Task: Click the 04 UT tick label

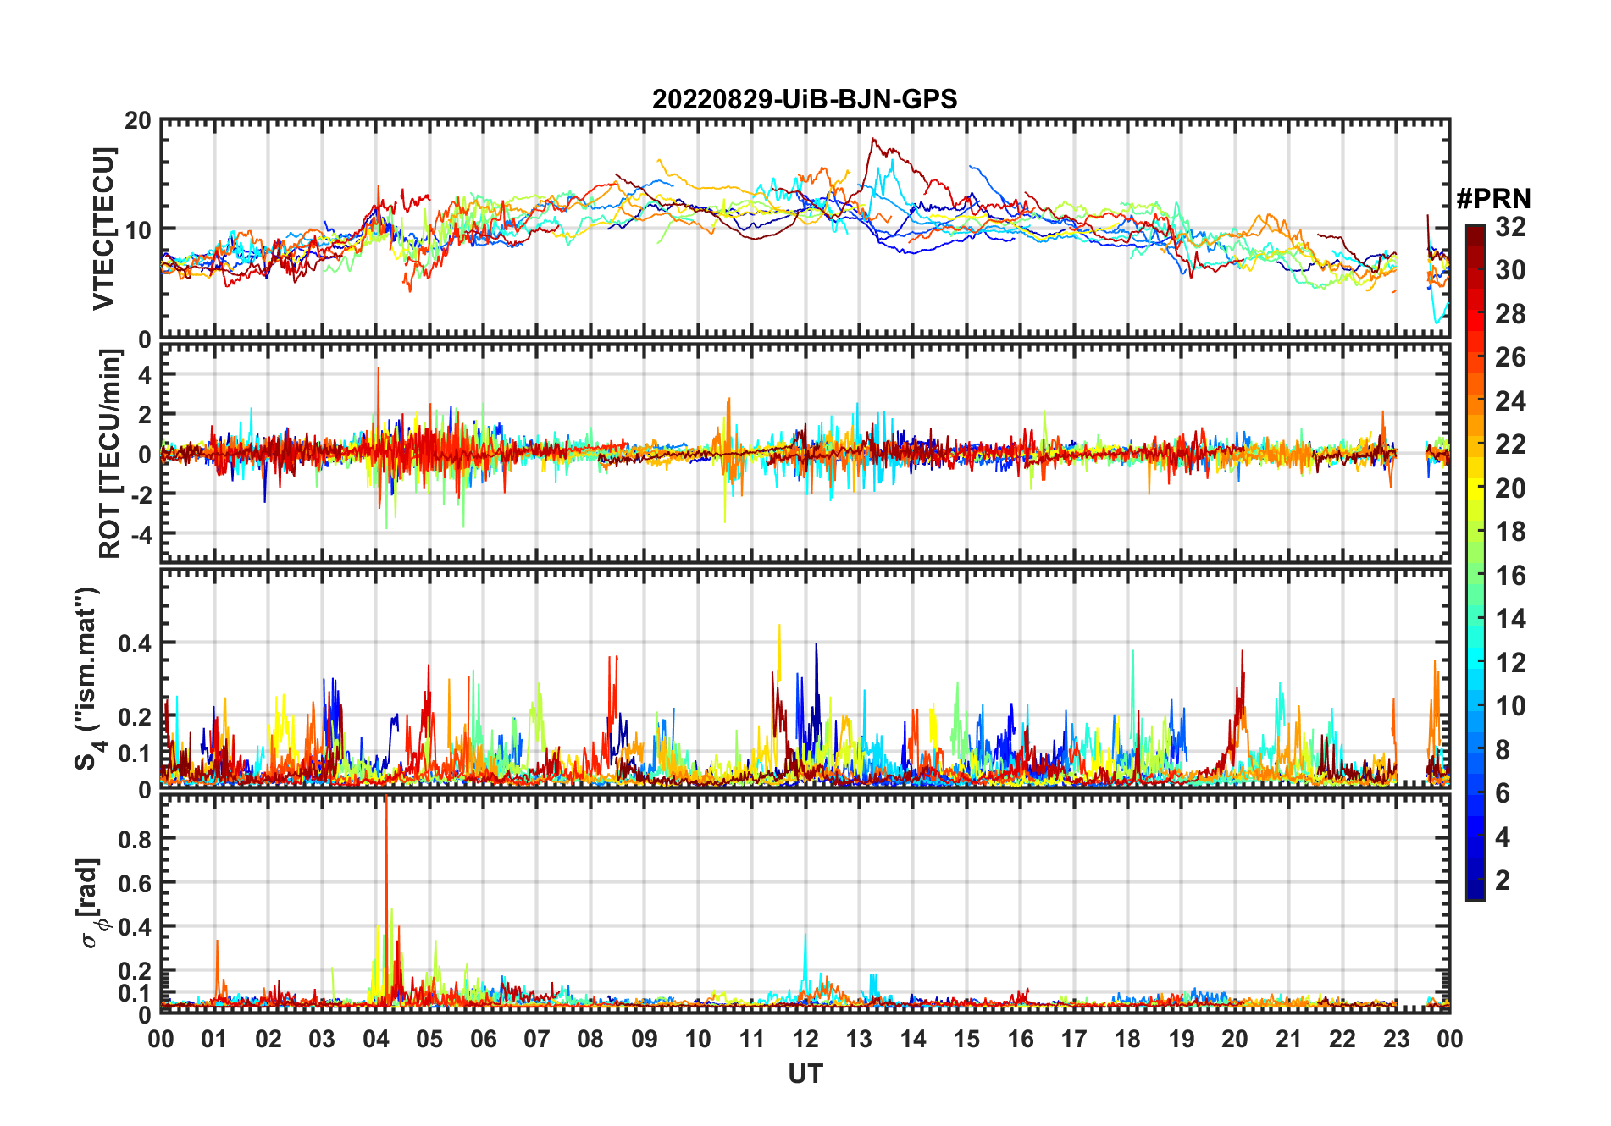Action: tap(376, 1040)
